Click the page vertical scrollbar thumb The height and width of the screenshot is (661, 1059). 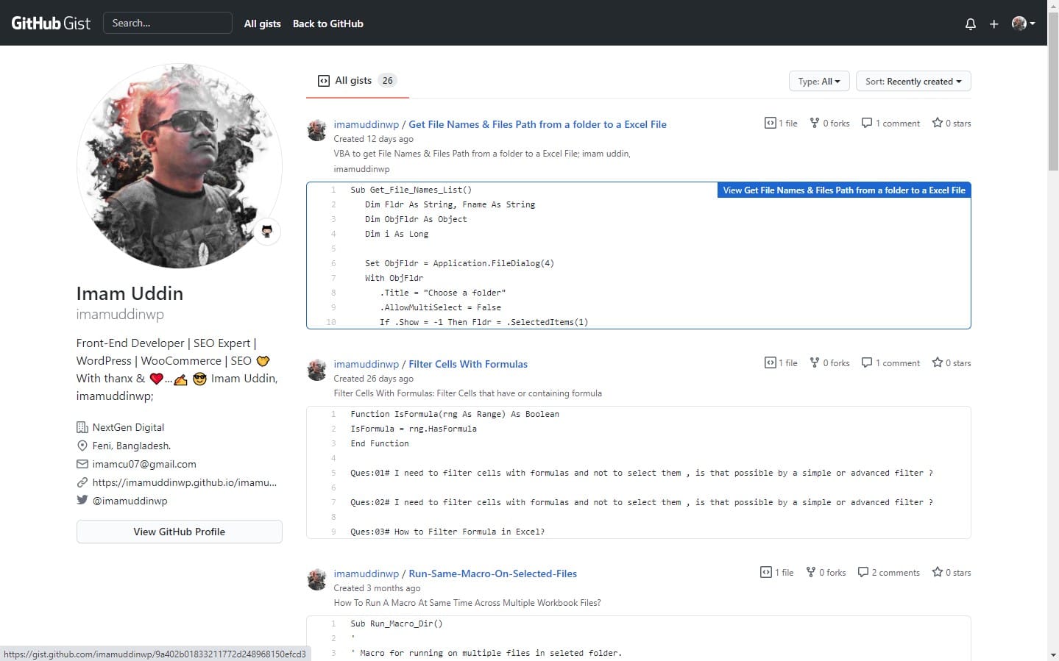point(1053,92)
